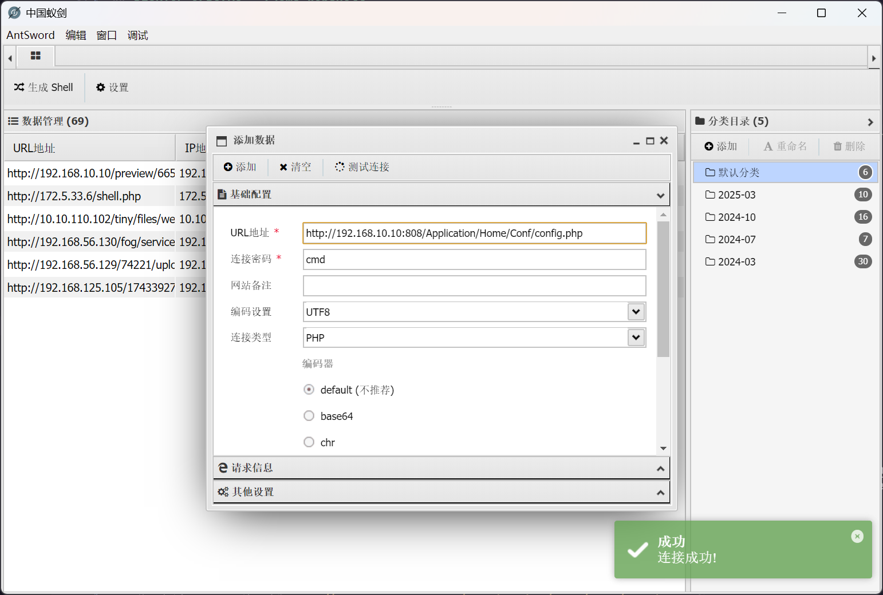Expand the 请求信息 section
This screenshot has height=595, width=883.
coord(441,468)
